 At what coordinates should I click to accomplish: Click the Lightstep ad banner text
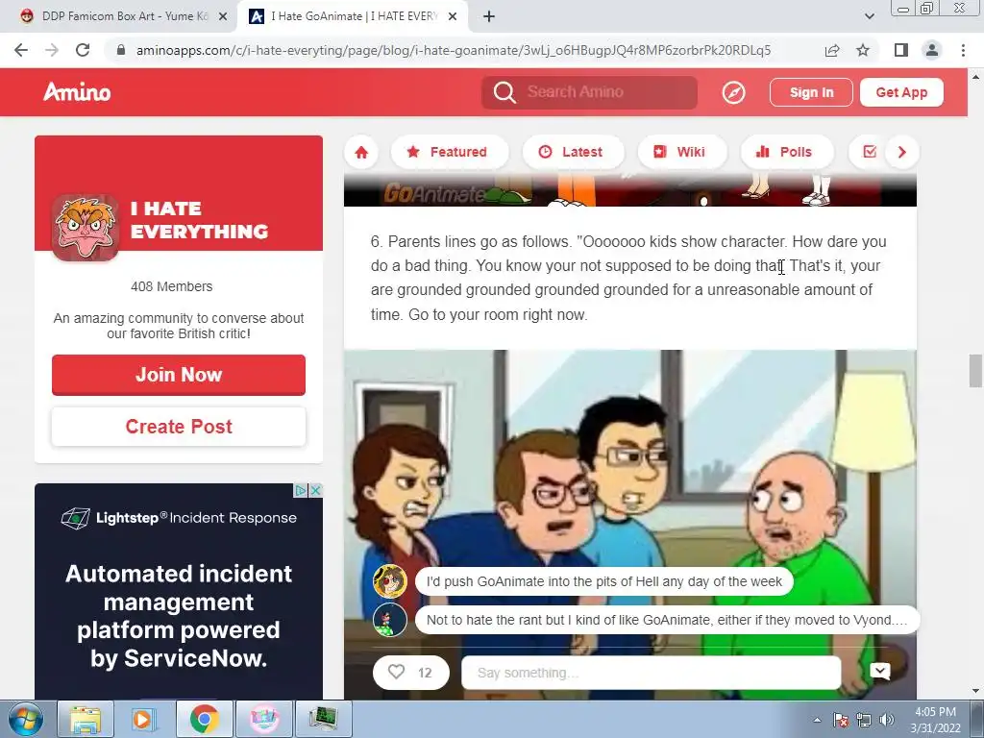click(x=179, y=616)
